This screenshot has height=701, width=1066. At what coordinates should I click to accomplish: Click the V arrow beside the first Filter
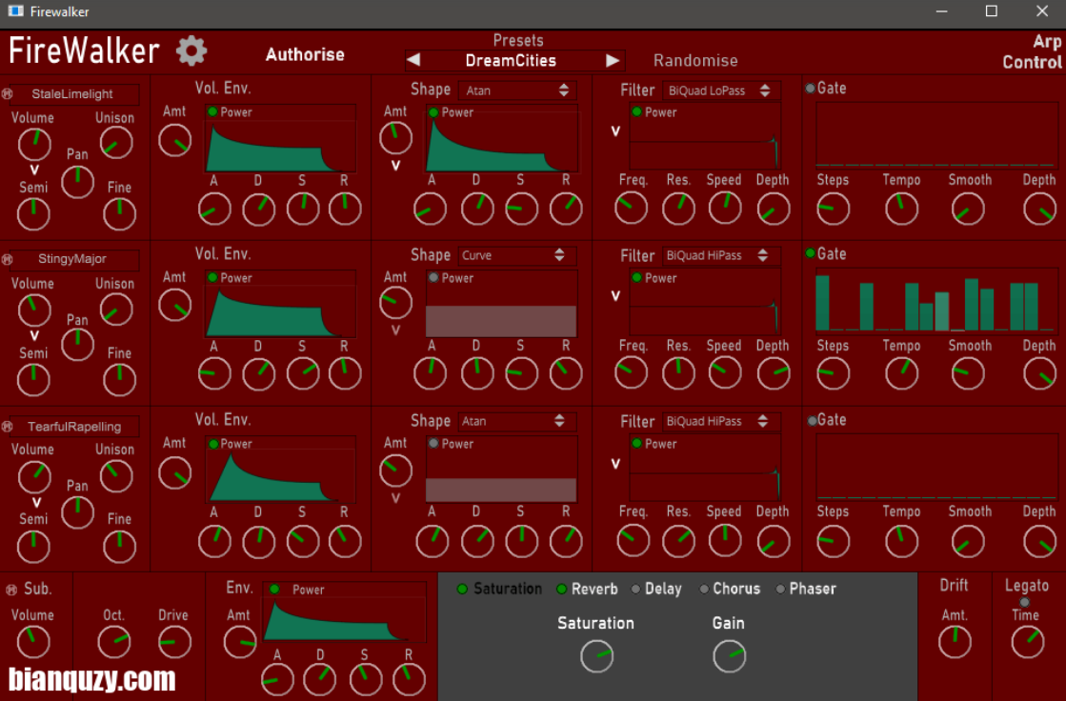click(x=615, y=131)
